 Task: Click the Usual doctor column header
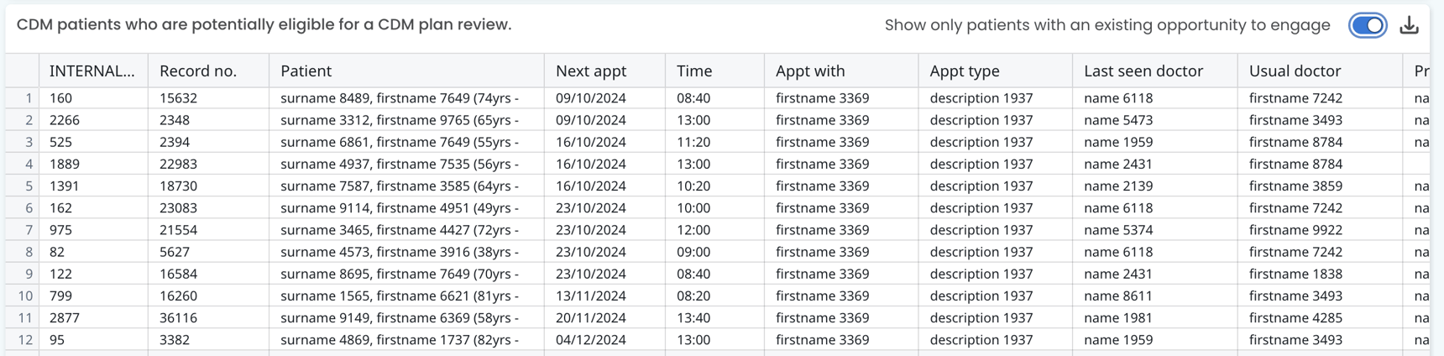tap(1294, 71)
